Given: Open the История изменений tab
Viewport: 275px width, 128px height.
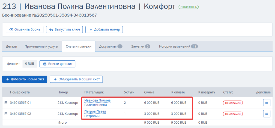Looking at the screenshot, I should coord(178,46).
